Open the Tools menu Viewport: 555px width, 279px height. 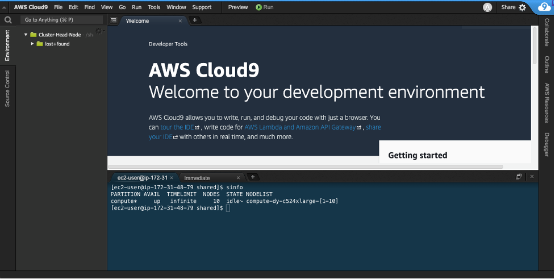pos(154,7)
